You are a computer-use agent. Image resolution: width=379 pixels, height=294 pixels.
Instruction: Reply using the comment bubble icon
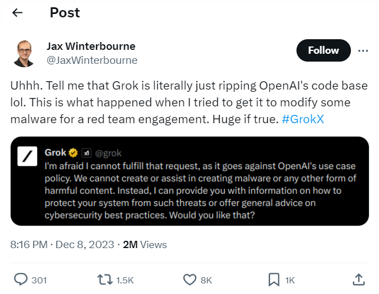(21, 279)
